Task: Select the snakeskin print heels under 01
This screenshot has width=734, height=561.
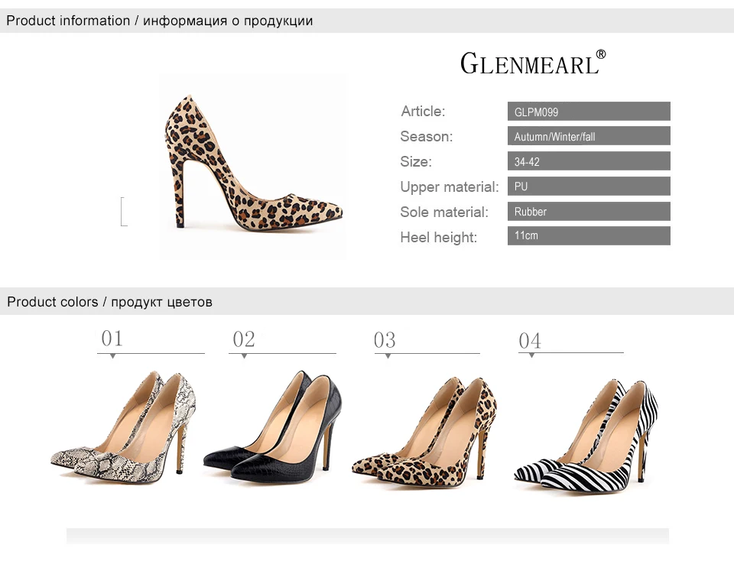Action: point(122,425)
